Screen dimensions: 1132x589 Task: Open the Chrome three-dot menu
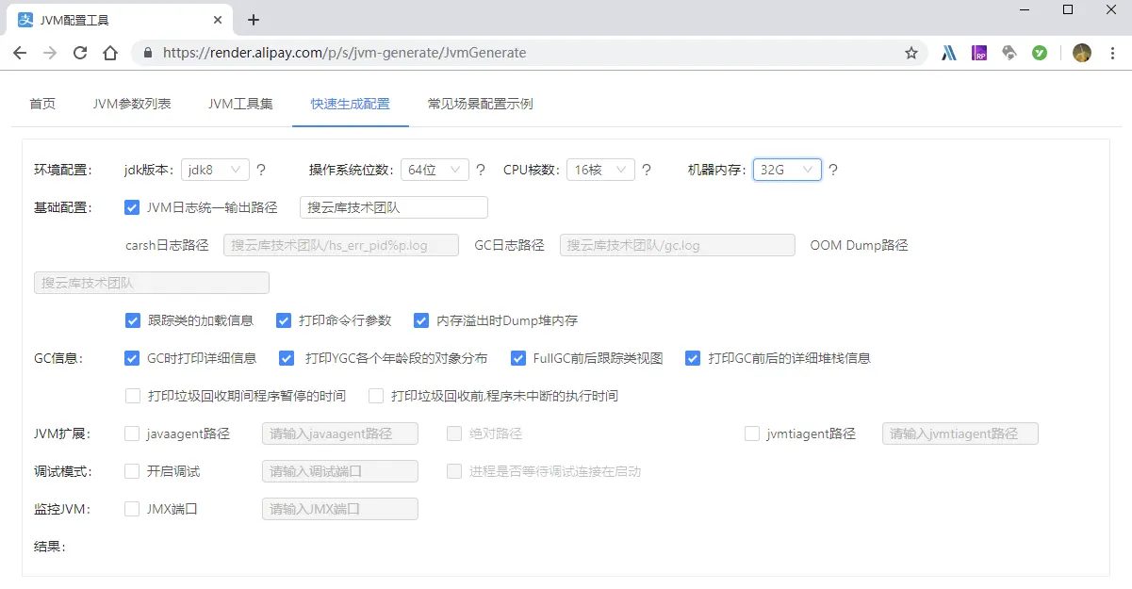click(x=1112, y=54)
